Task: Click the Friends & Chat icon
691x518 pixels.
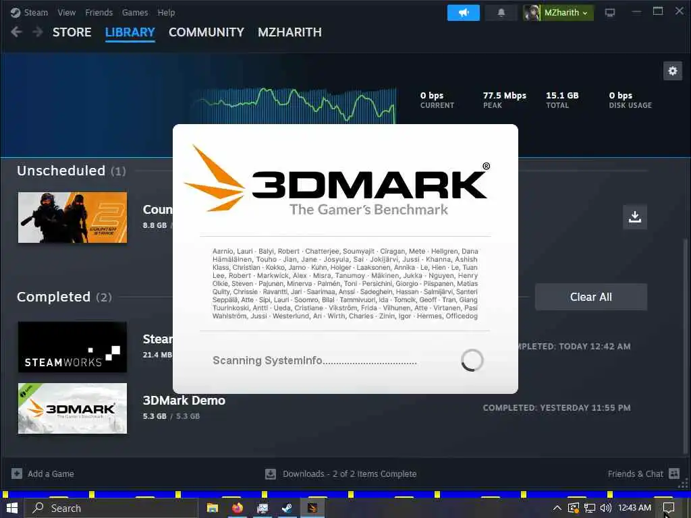Action: [x=674, y=473]
